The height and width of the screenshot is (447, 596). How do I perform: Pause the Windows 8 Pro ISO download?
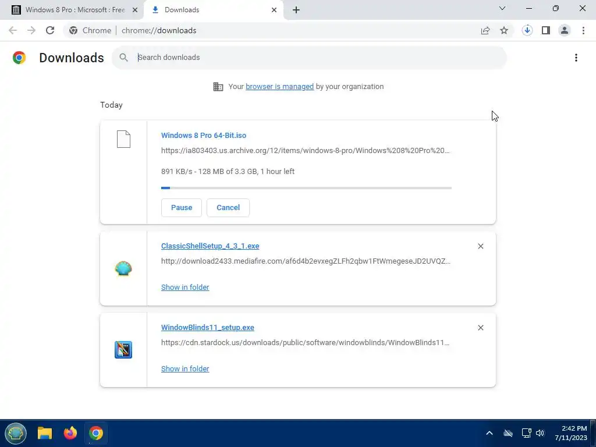point(182,208)
